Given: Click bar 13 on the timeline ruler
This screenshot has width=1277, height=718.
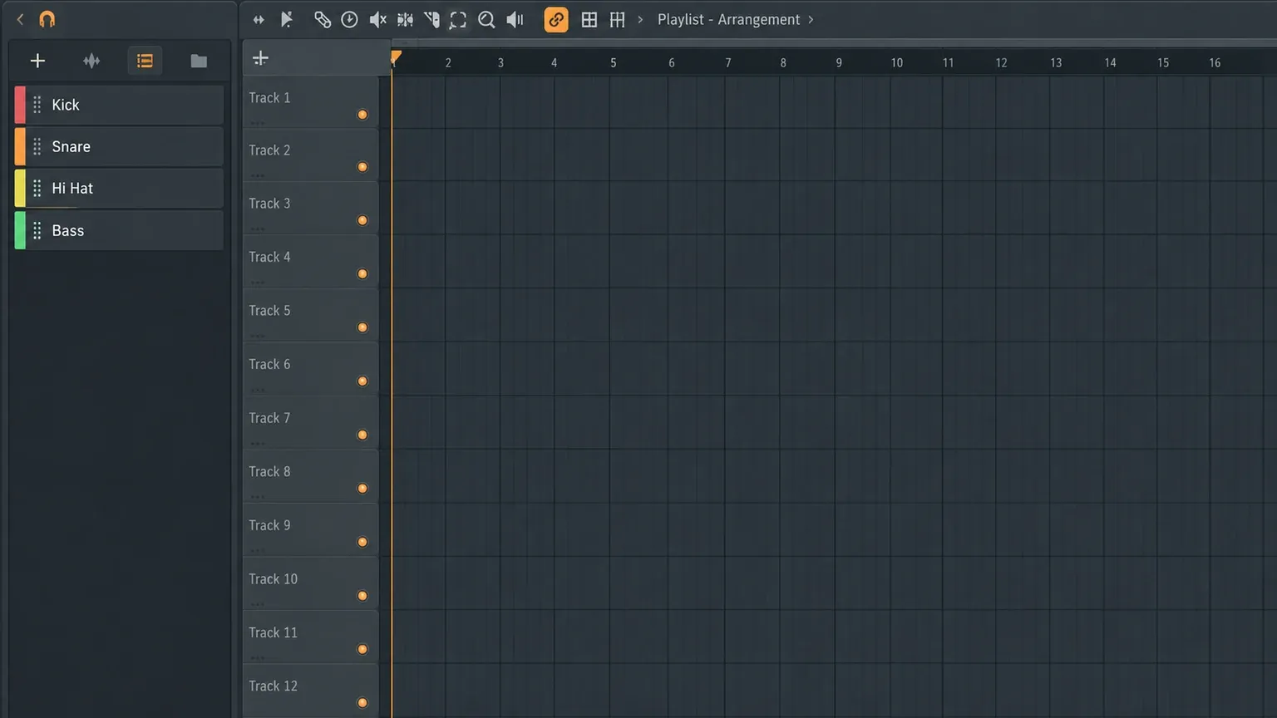Looking at the screenshot, I should click(1056, 62).
